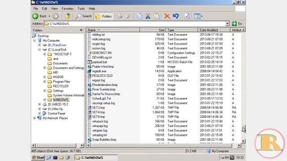Delete selection with red X icon
Viewport: 287px width, 161px height.
[x=167, y=16]
